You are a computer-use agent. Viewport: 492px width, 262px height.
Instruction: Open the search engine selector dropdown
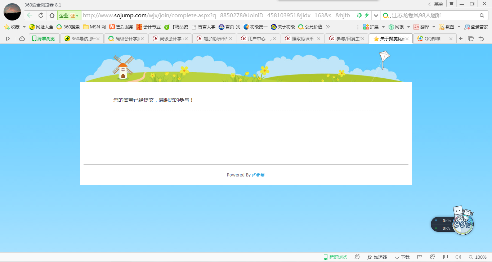pos(387,15)
